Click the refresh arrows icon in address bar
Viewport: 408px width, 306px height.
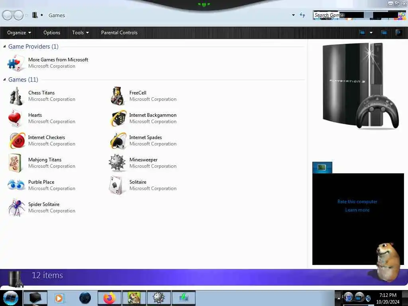[x=302, y=15]
